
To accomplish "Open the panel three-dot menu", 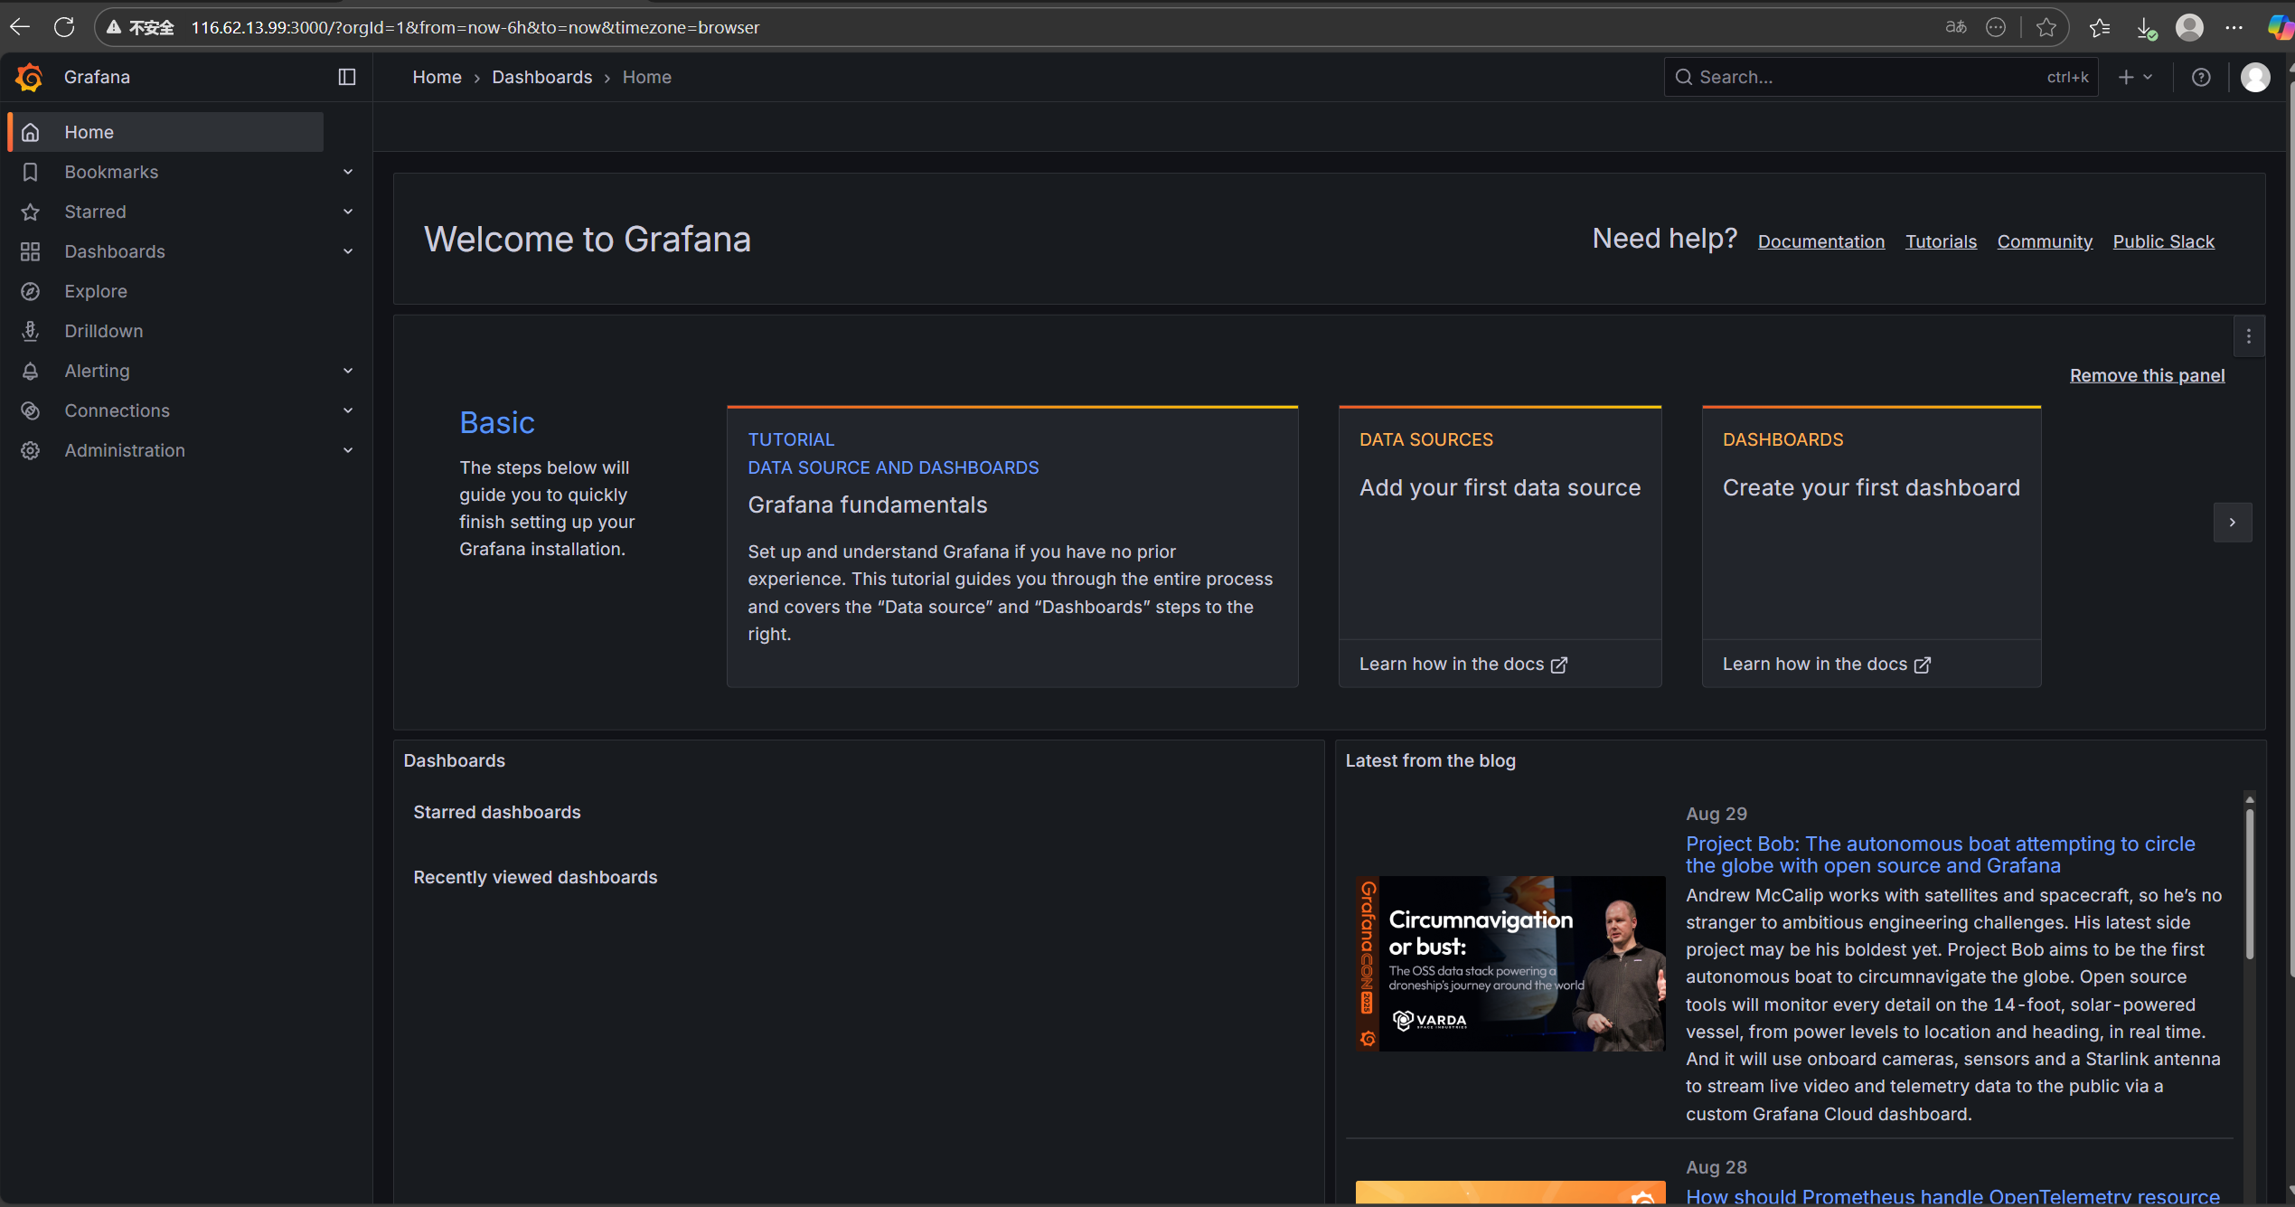I will (x=2249, y=336).
